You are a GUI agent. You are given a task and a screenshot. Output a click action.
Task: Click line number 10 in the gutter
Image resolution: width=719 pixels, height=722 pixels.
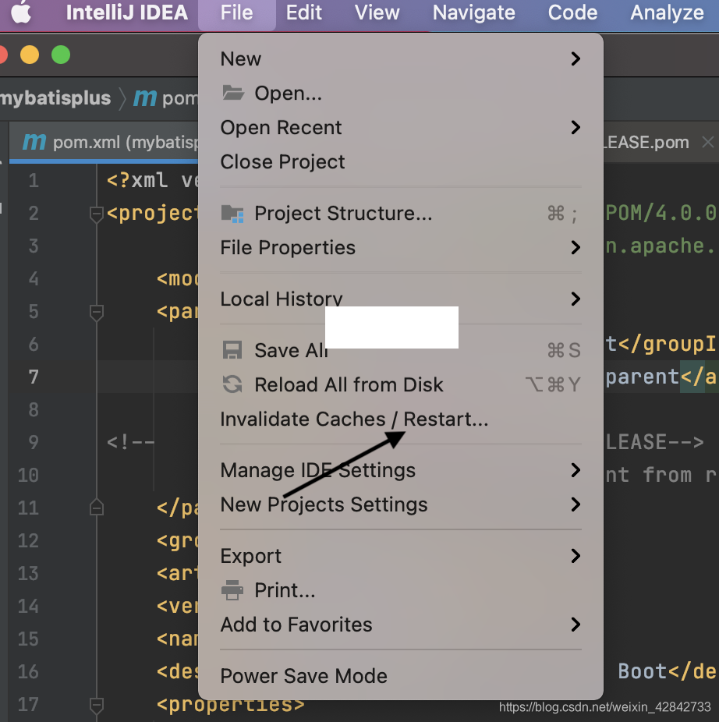pos(28,475)
